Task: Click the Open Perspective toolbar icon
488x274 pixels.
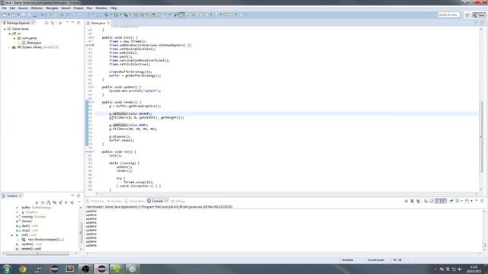Action: (x=467, y=15)
